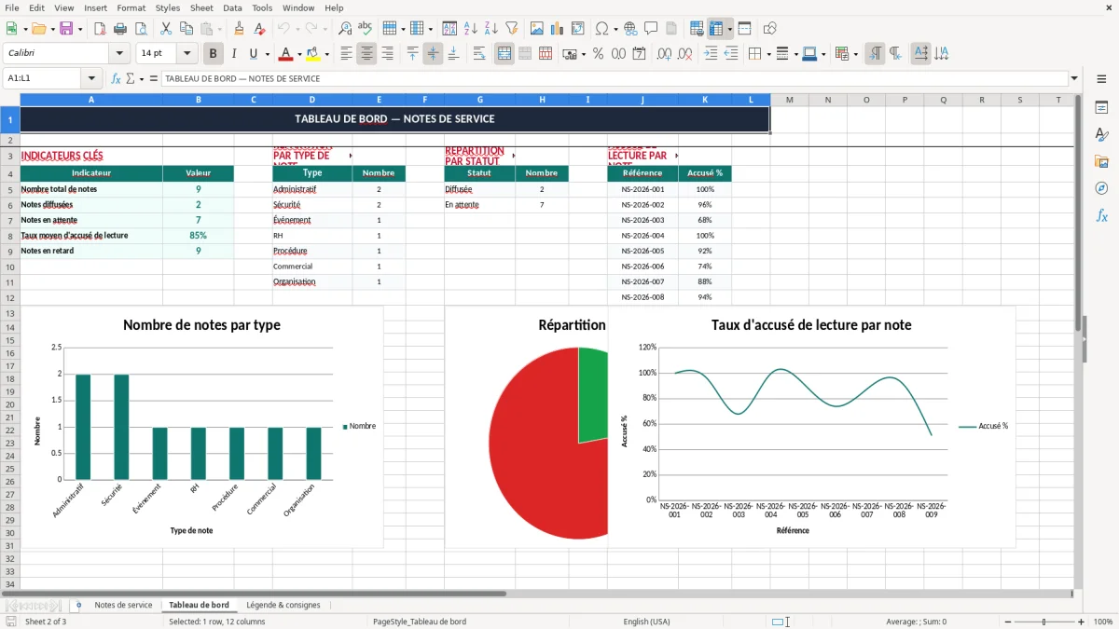Toggle Bold formatting

(x=214, y=54)
